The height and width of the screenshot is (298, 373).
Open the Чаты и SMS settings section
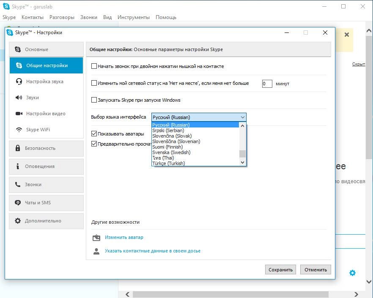click(x=47, y=203)
